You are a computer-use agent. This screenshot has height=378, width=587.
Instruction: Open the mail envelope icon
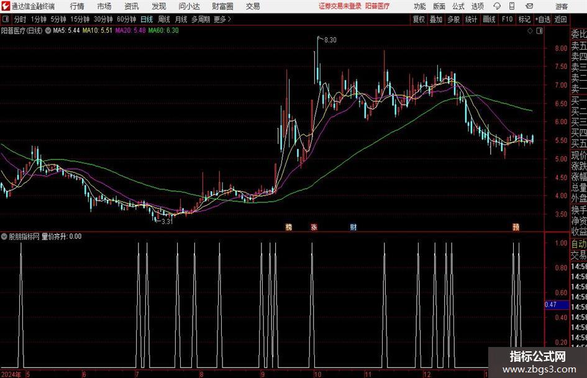[x=529, y=6]
